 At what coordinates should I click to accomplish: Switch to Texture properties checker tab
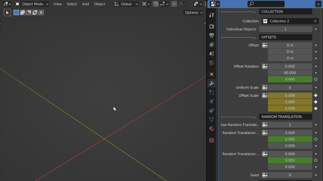[x=211, y=140]
